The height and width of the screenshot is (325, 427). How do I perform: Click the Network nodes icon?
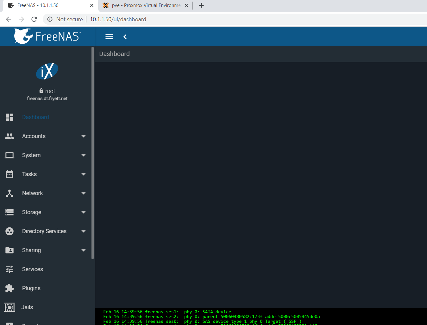click(9, 193)
